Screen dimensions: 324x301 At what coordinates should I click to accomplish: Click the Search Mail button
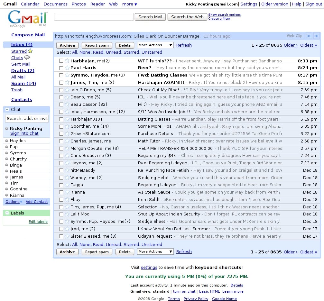[150, 17]
